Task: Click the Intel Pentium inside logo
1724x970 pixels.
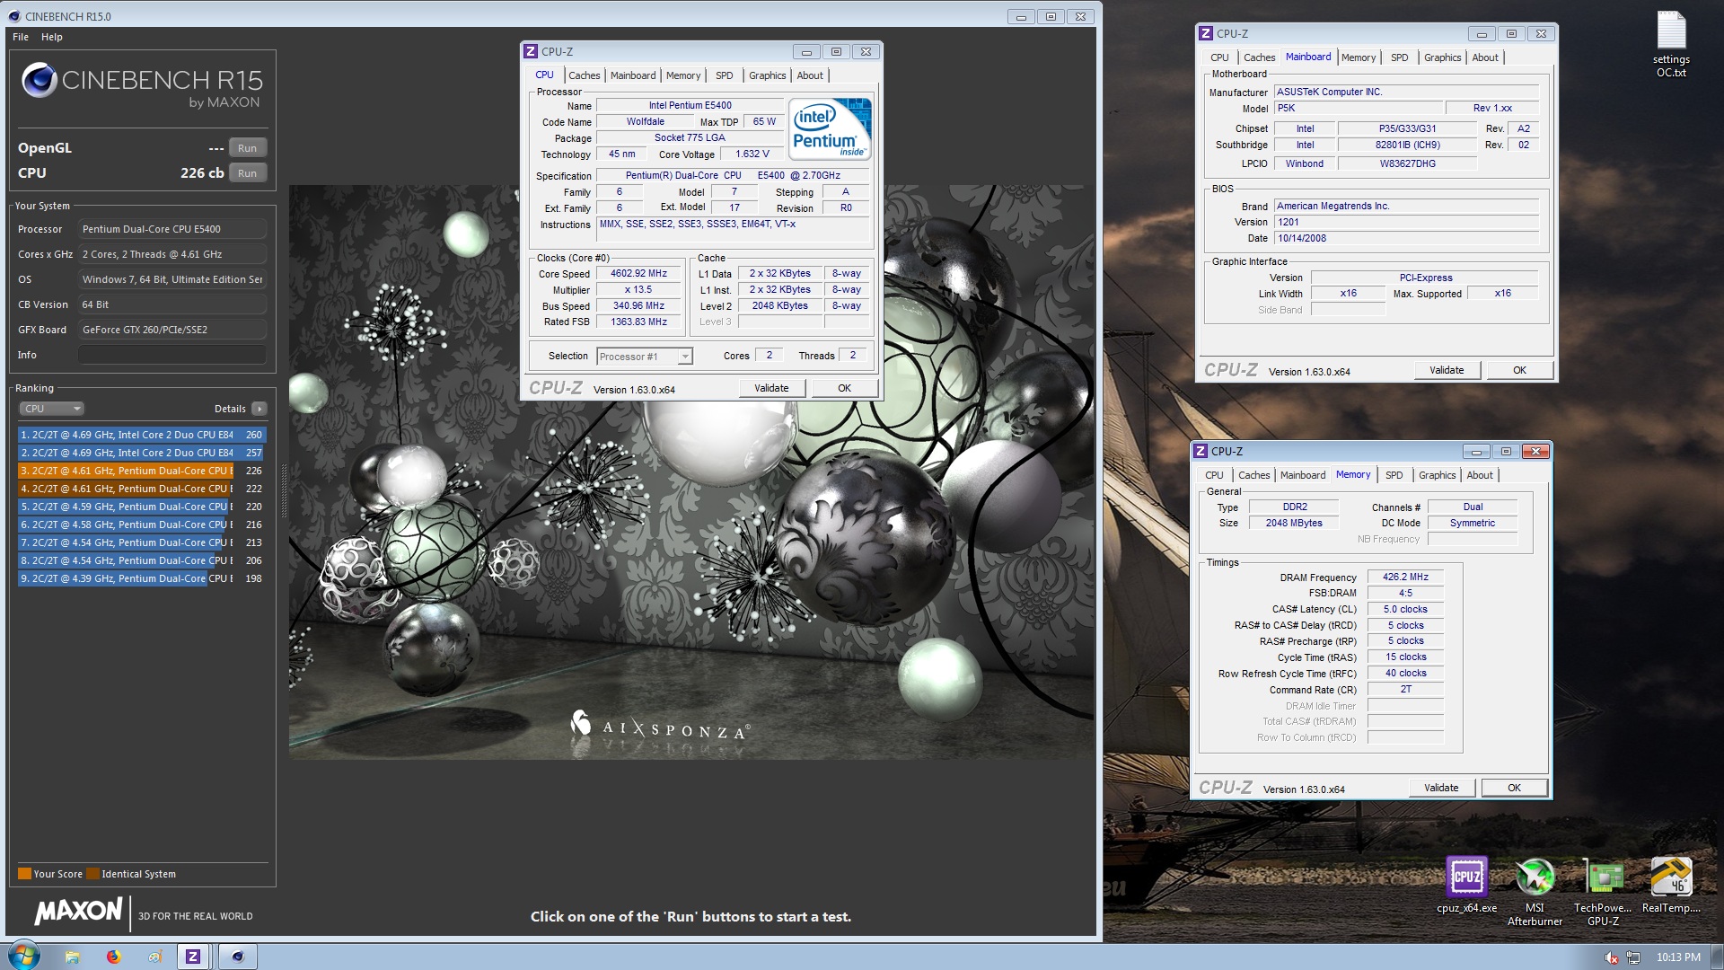Action: click(x=830, y=129)
